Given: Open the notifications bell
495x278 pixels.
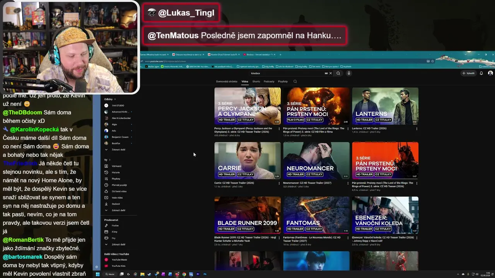Looking at the screenshot, I should click(x=481, y=73).
